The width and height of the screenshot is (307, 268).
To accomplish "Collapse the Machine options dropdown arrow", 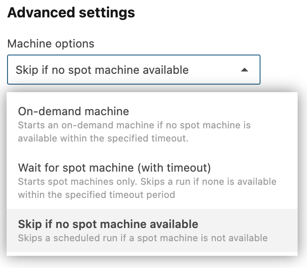I will [245, 70].
